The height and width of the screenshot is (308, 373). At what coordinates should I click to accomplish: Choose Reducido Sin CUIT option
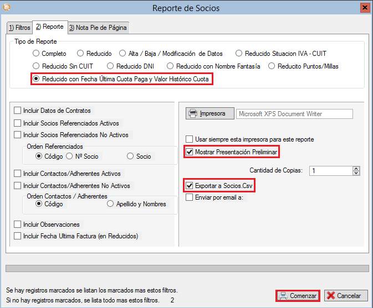37,66
